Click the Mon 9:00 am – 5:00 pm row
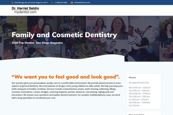Image resolution: width=173 pixels, height=115 pixels. click(140, 88)
